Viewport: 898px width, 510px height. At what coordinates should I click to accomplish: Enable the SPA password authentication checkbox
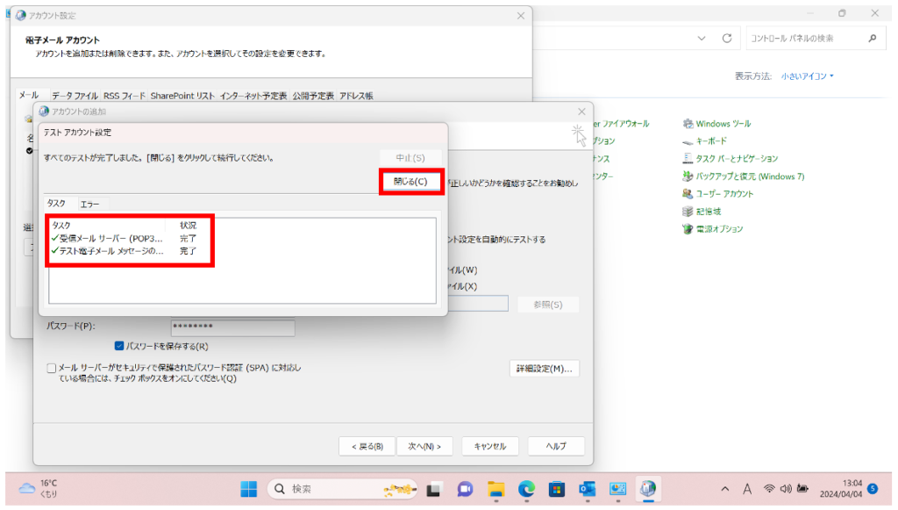click(x=52, y=369)
